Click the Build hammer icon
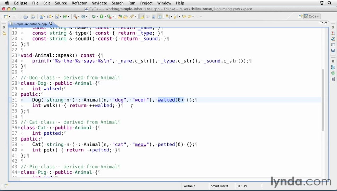 (75, 16)
